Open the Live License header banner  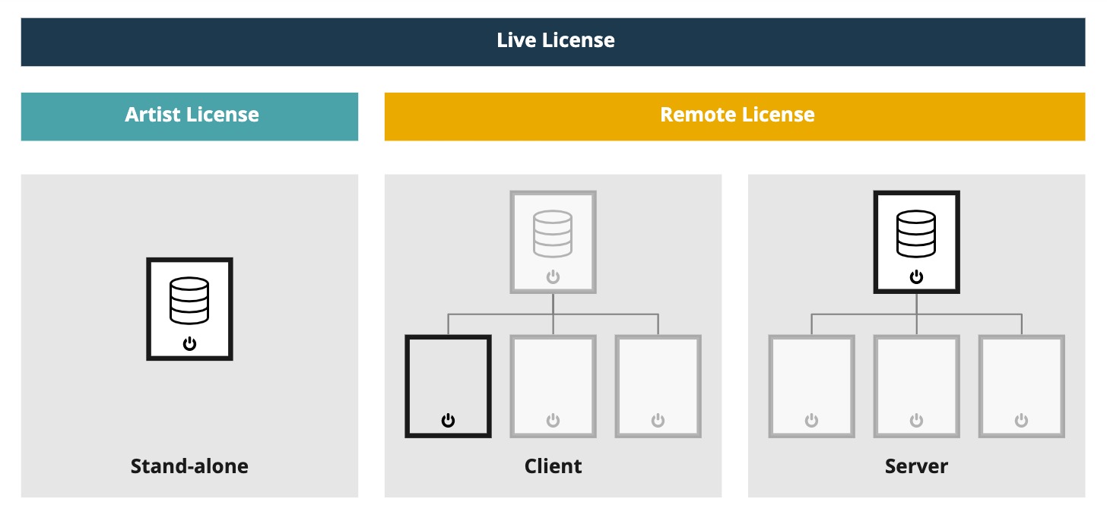553,41
